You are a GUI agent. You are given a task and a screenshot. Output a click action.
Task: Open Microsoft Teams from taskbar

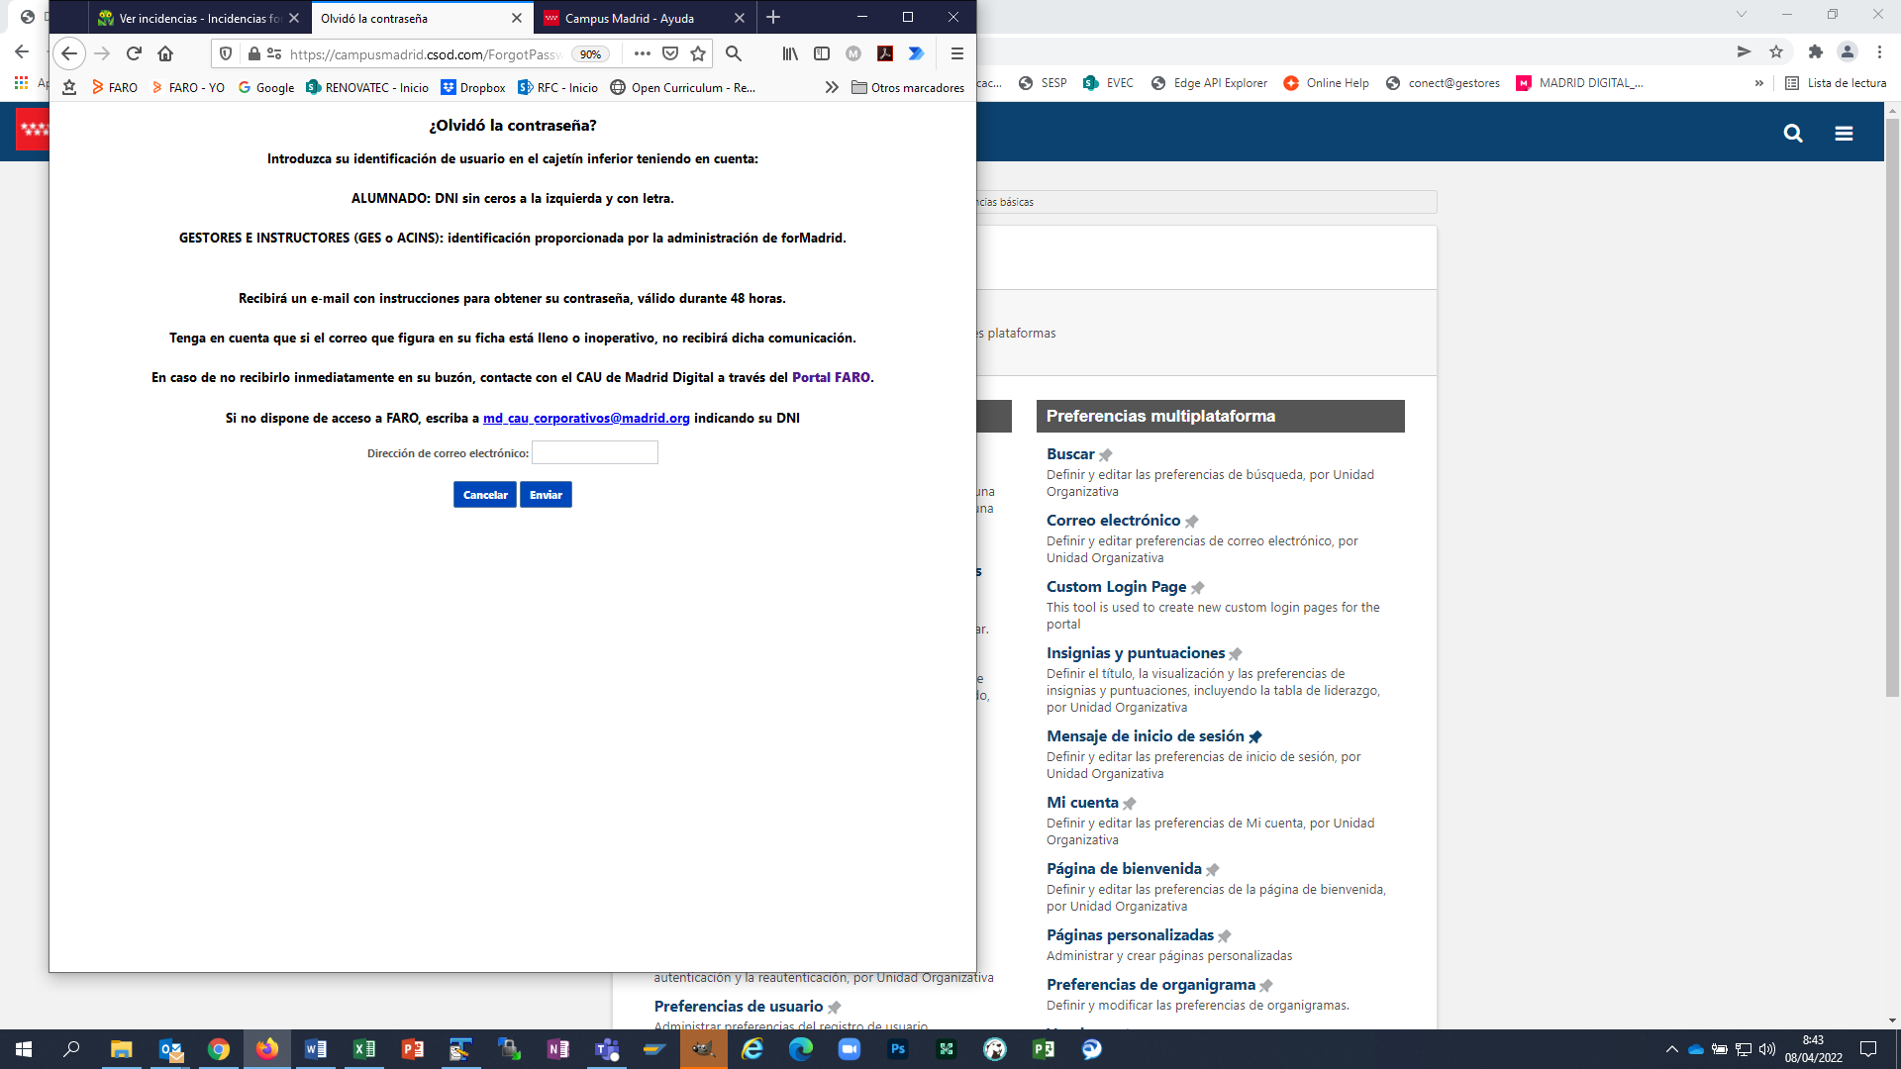pyautogui.click(x=606, y=1049)
